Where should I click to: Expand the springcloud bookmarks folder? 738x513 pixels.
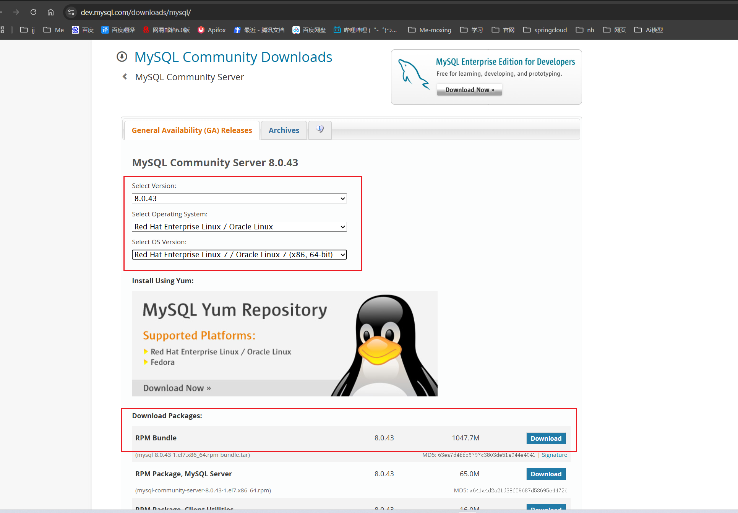(544, 30)
